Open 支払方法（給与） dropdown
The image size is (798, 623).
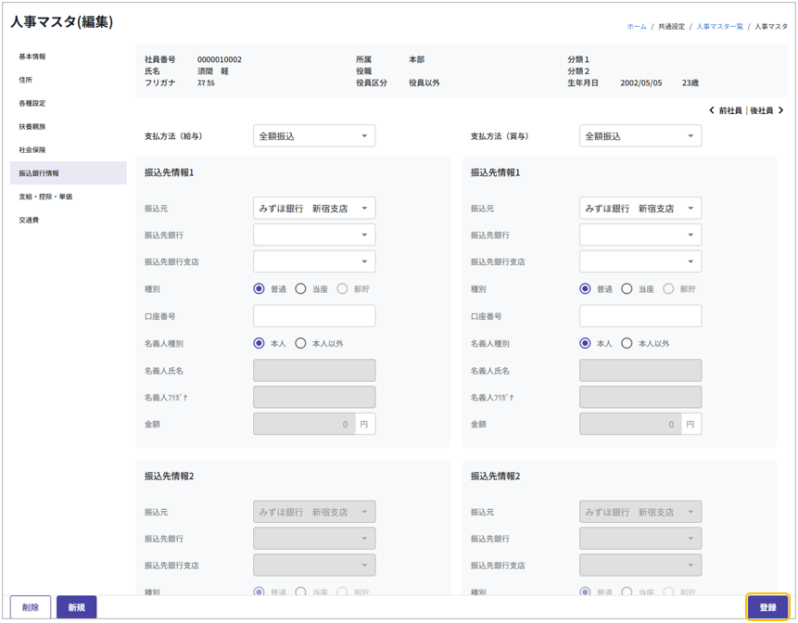click(x=314, y=136)
